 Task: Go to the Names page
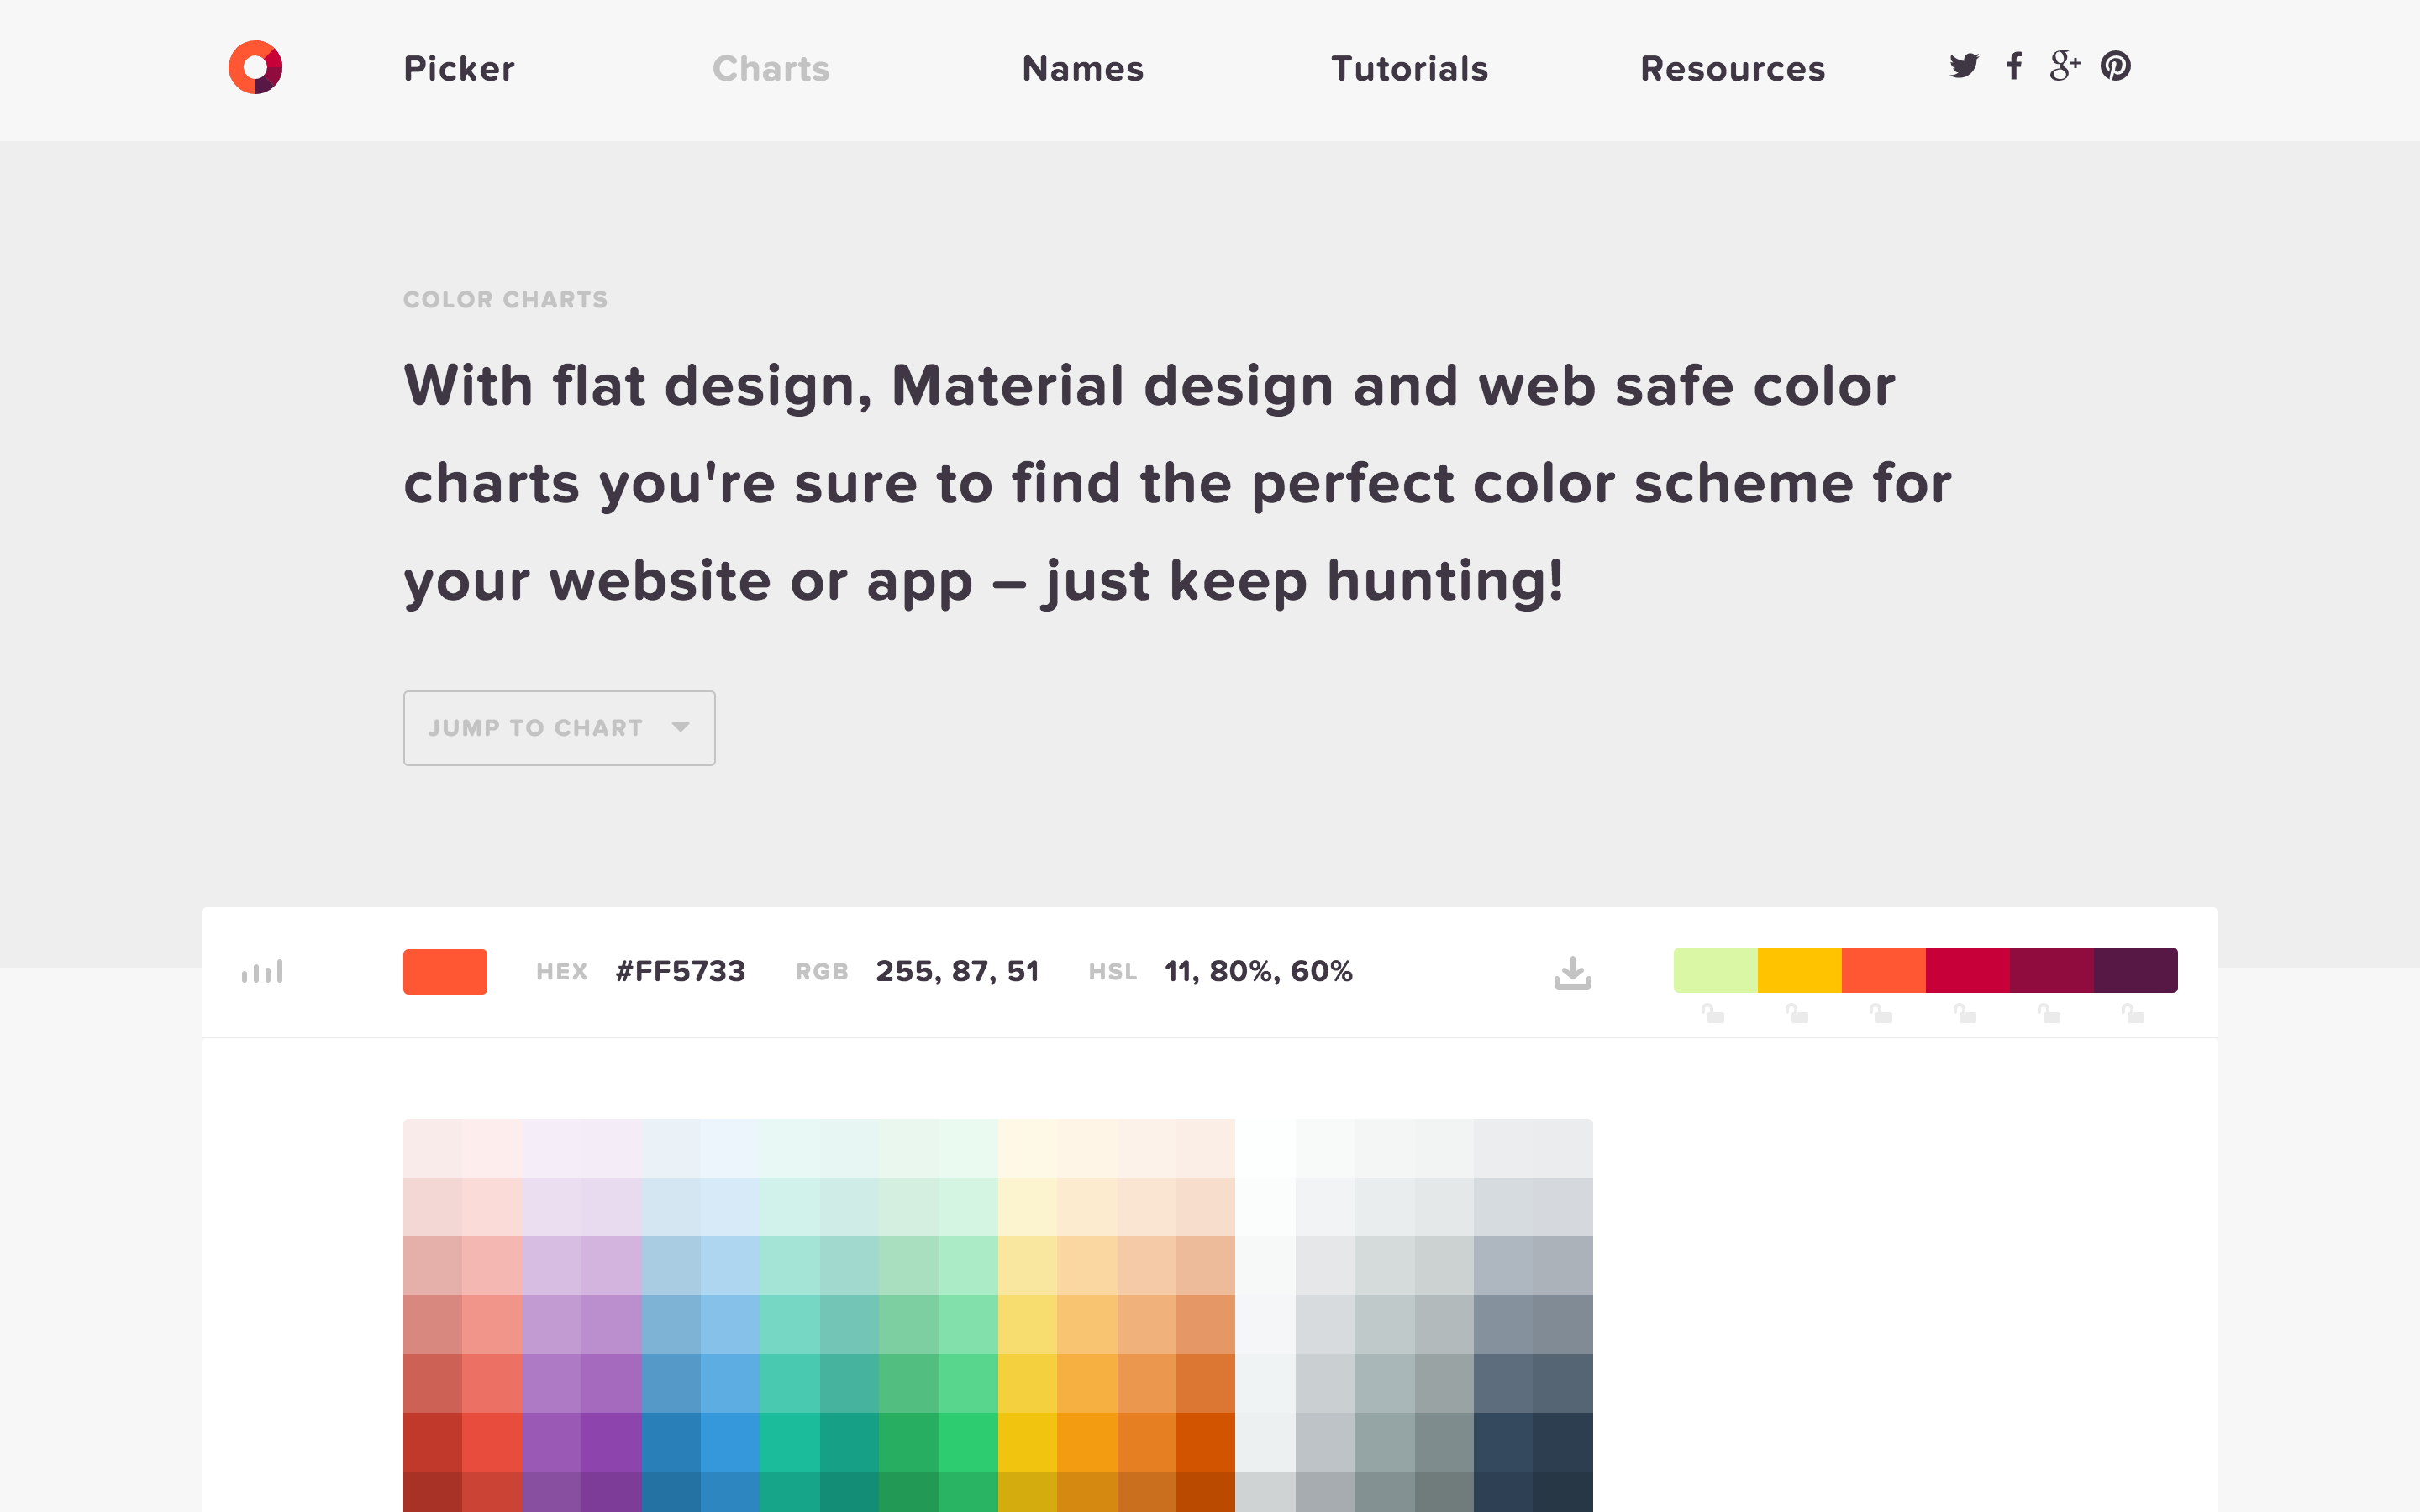(x=1083, y=69)
